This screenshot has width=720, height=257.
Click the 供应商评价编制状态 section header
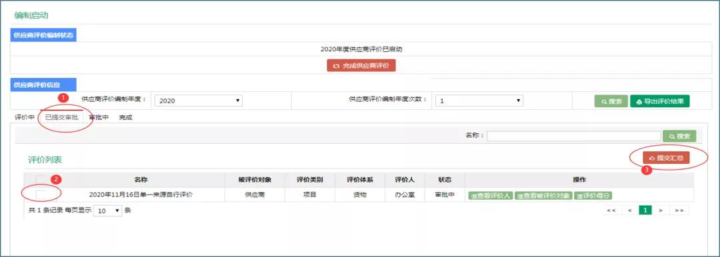pyautogui.click(x=43, y=35)
